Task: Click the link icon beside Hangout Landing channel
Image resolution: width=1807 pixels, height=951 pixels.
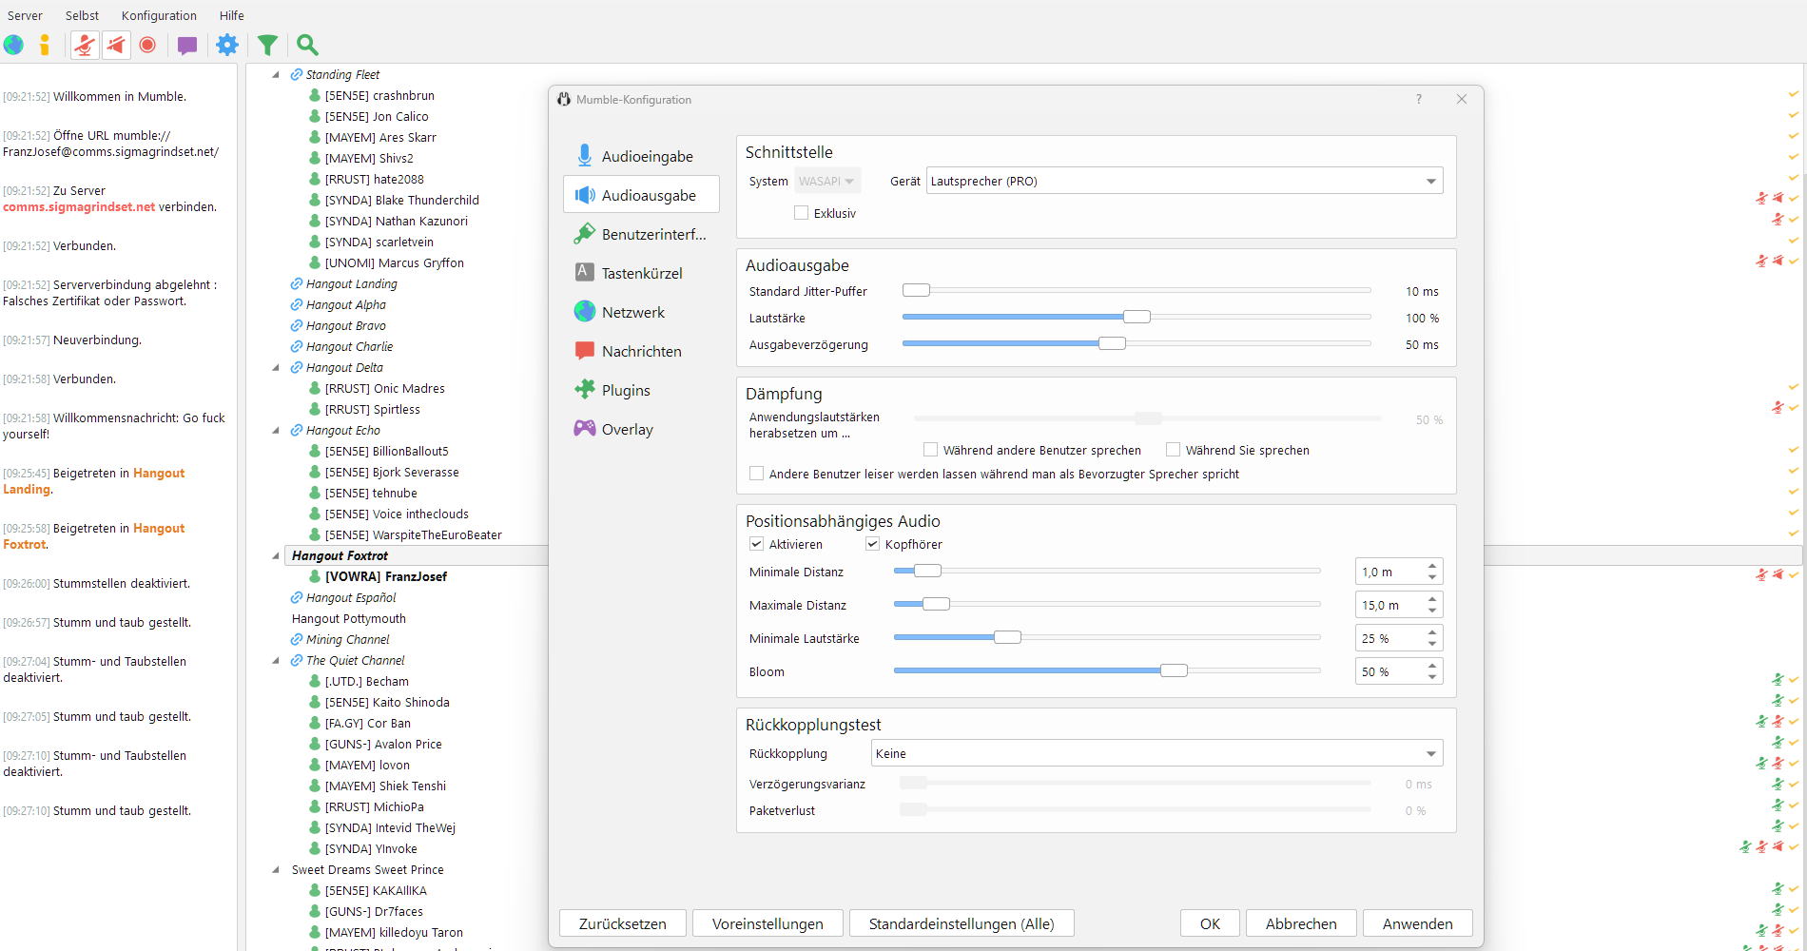Action: coord(297,283)
